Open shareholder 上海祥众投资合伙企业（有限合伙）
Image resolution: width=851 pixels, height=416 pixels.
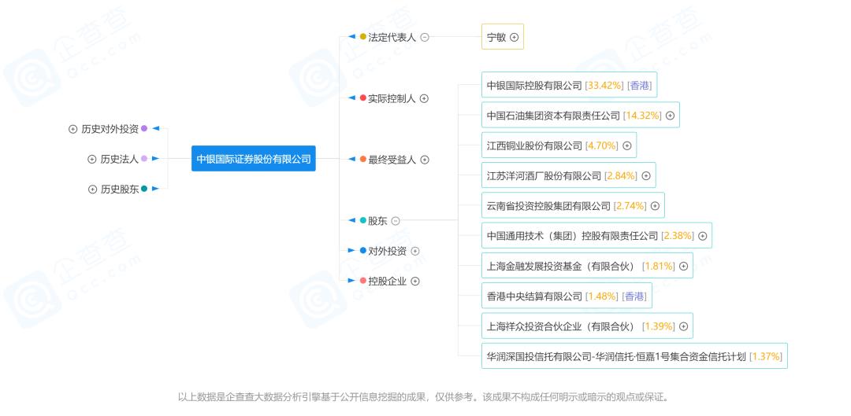coord(587,326)
